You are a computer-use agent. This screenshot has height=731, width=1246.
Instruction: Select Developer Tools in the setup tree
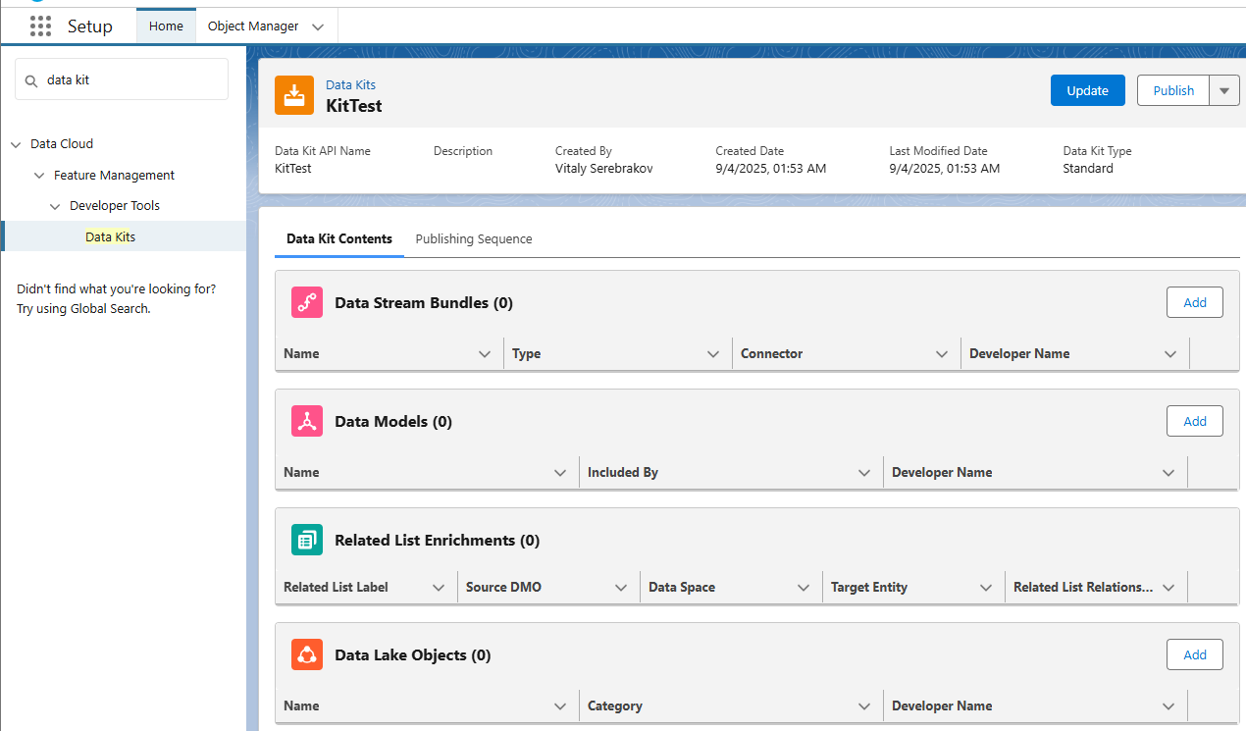(x=115, y=205)
